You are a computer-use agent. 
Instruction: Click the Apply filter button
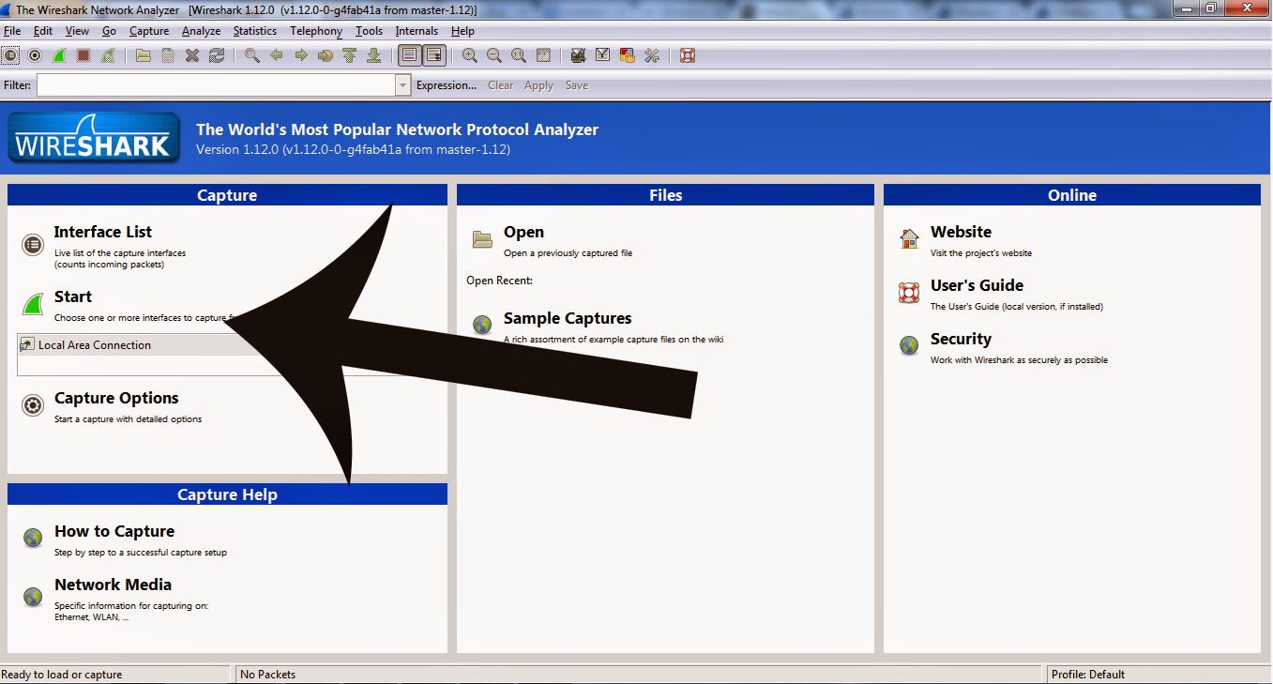pos(538,85)
